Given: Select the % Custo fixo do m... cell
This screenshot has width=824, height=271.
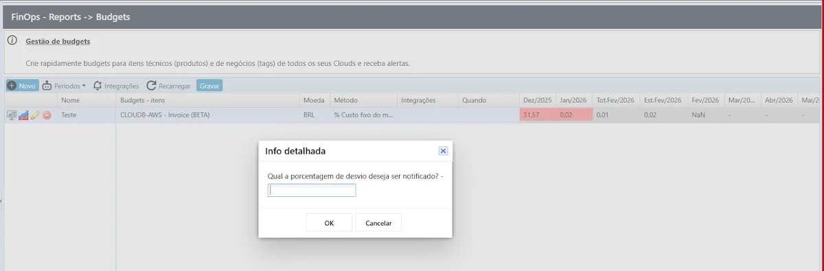Looking at the screenshot, I should pyautogui.click(x=363, y=115).
